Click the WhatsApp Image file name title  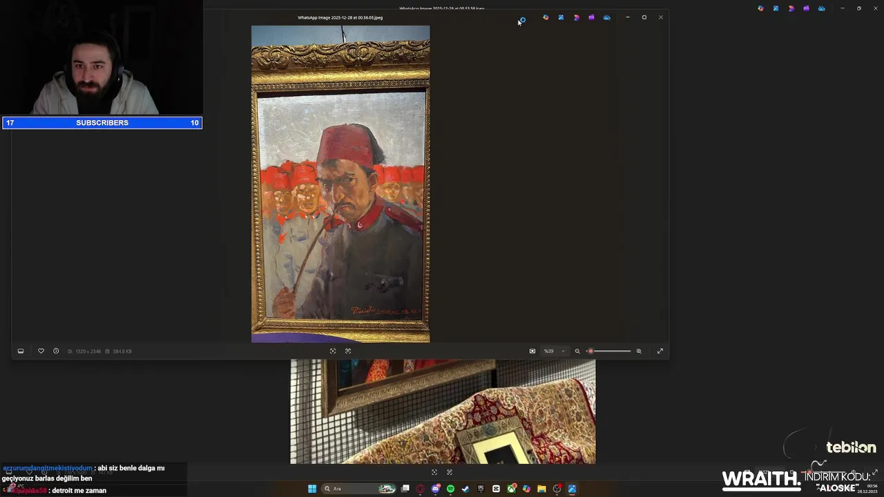click(x=340, y=17)
